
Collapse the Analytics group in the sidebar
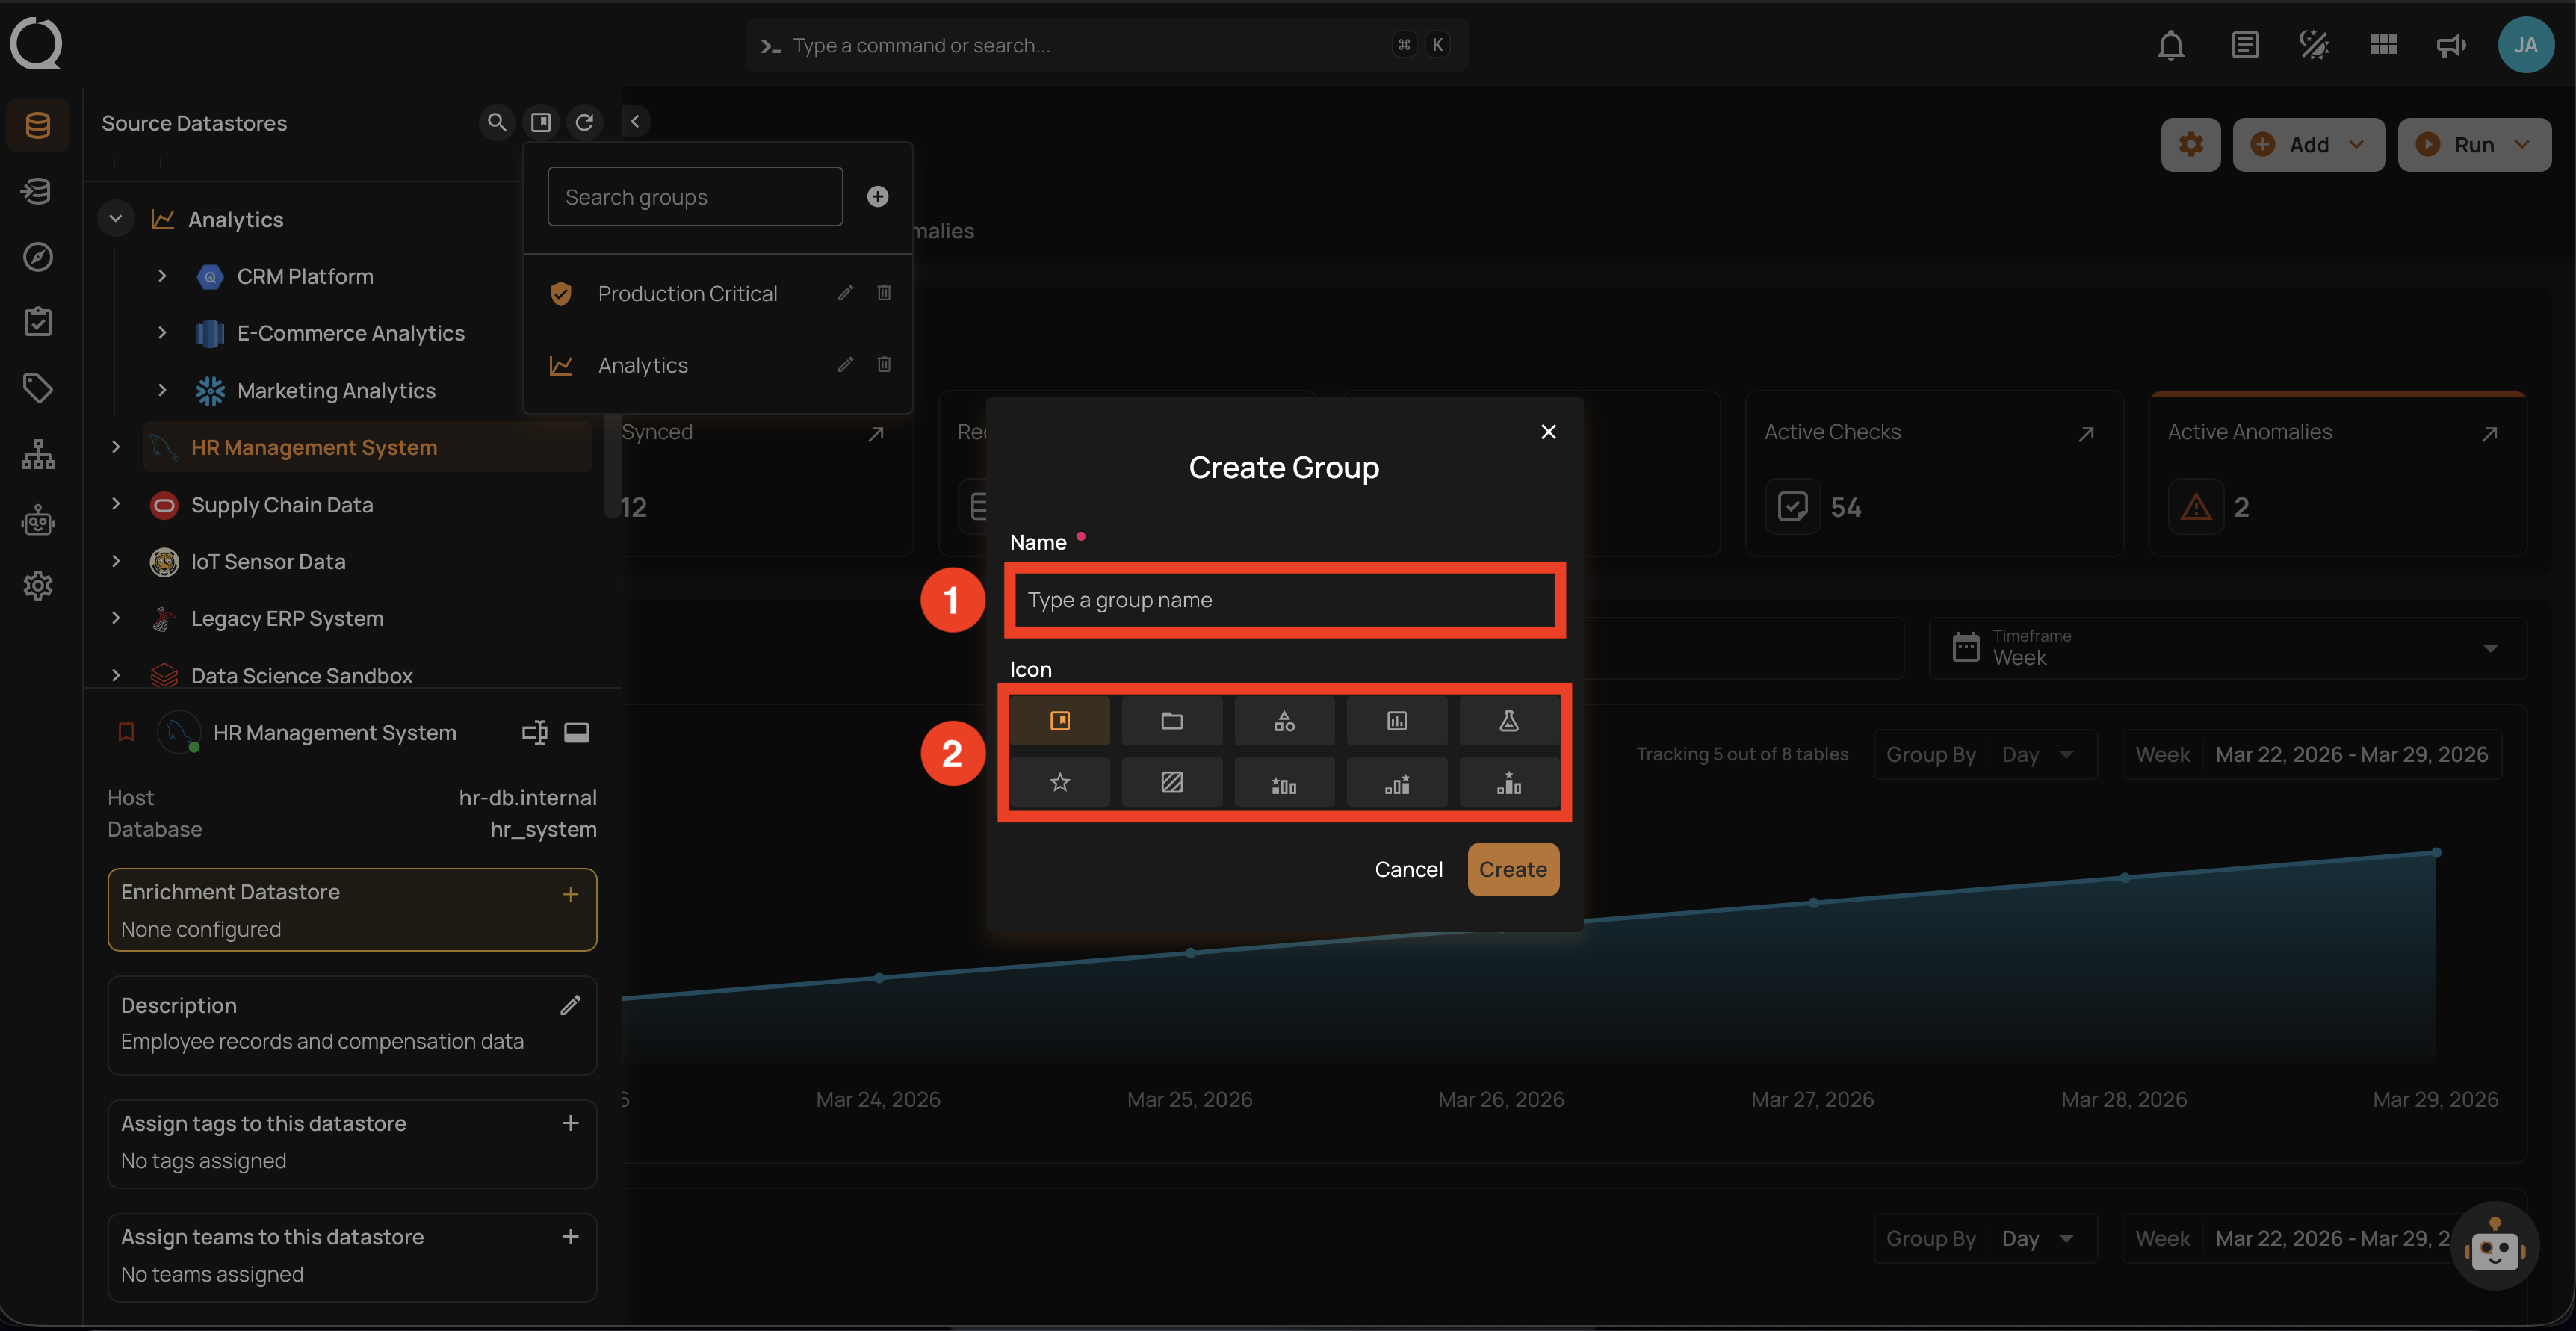[115, 218]
